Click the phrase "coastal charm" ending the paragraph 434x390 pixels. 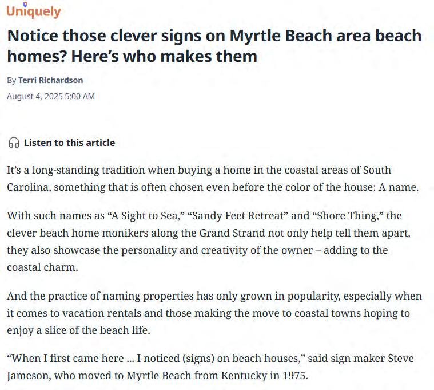[42, 267]
